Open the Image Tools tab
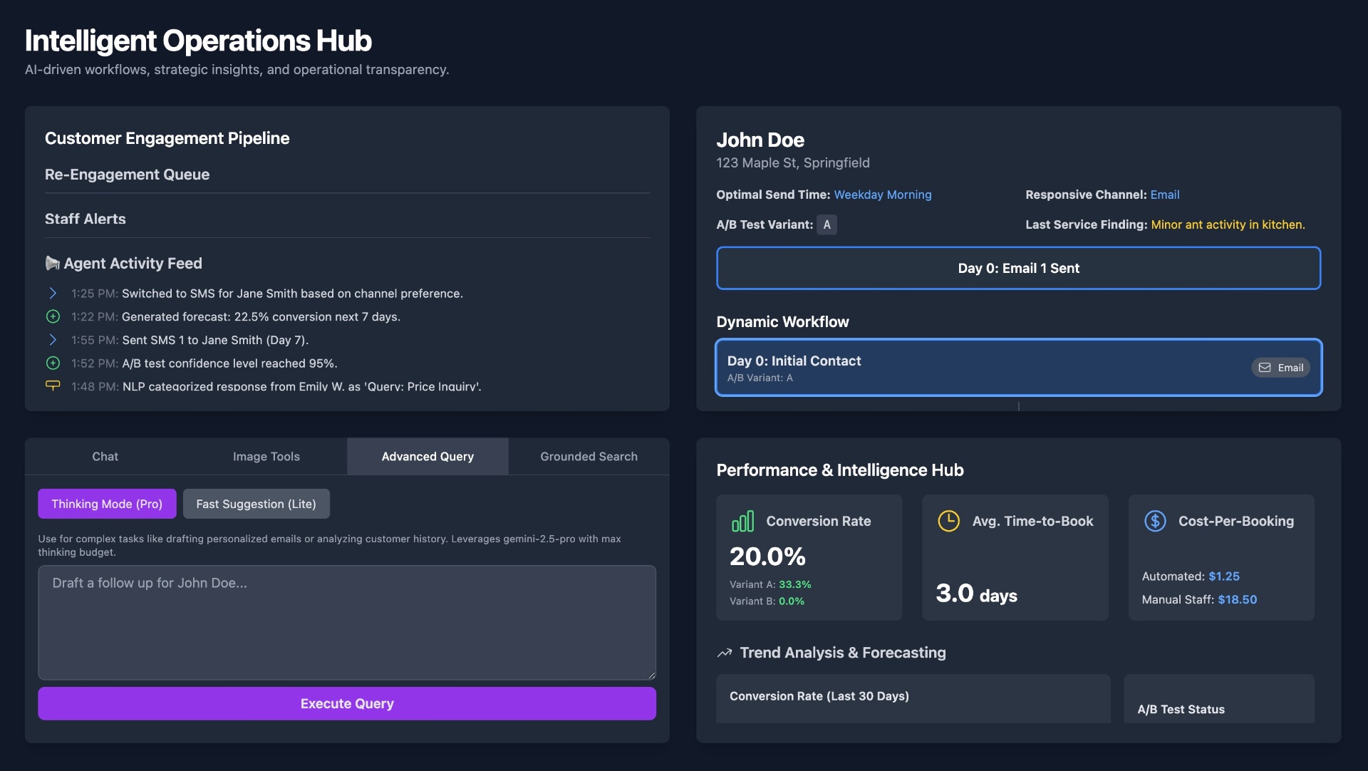 coord(266,456)
